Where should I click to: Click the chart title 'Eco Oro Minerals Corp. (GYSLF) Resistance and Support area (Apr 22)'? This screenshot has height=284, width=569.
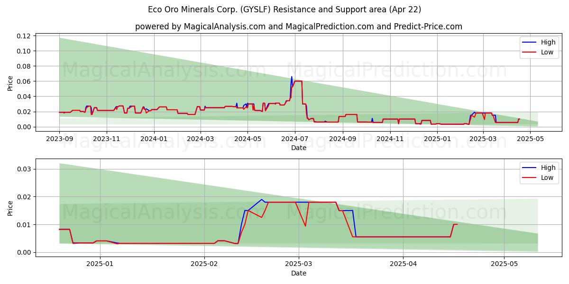click(284, 9)
